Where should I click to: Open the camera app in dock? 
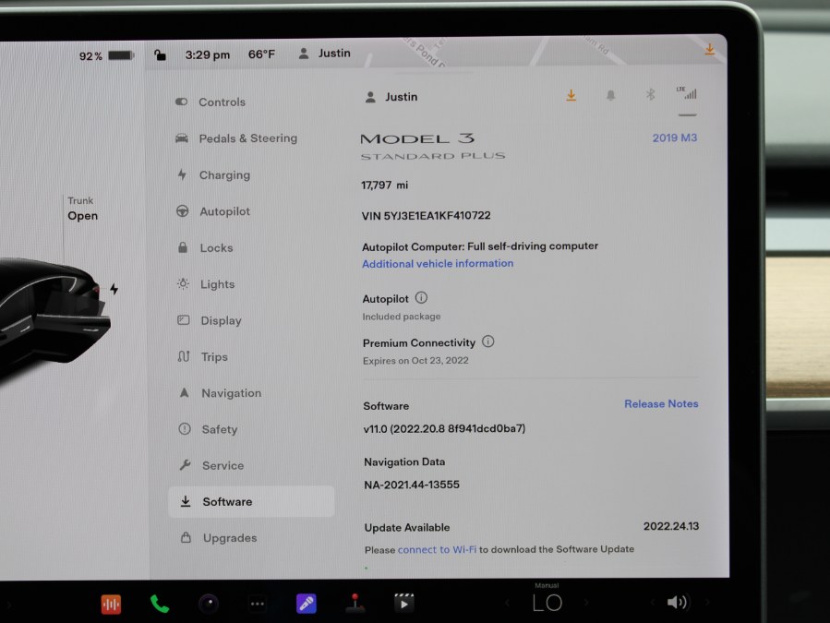[209, 604]
